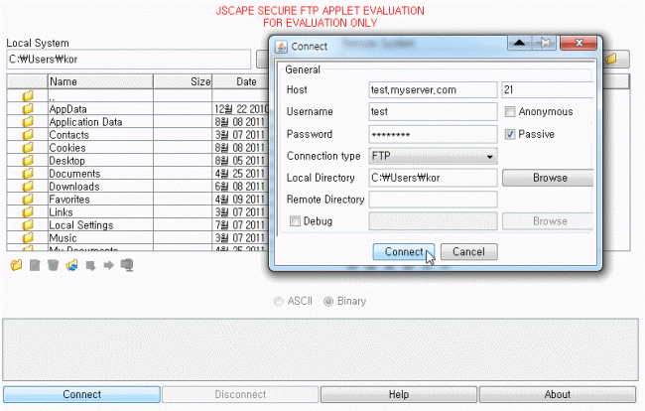This screenshot has width=645, height=411.
Task: Click Browse next to Local Directory
Action: point(550,178)
